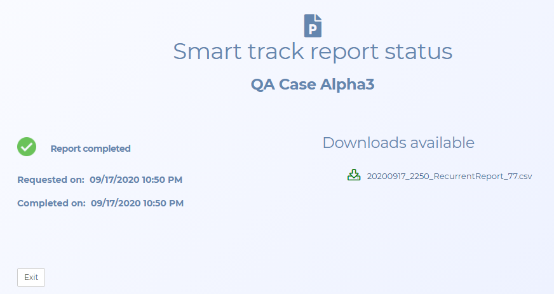Click the green download tray icon
The width and height of the screenshot is (554, 294).
pyautogui.click(x=354, y=175)
